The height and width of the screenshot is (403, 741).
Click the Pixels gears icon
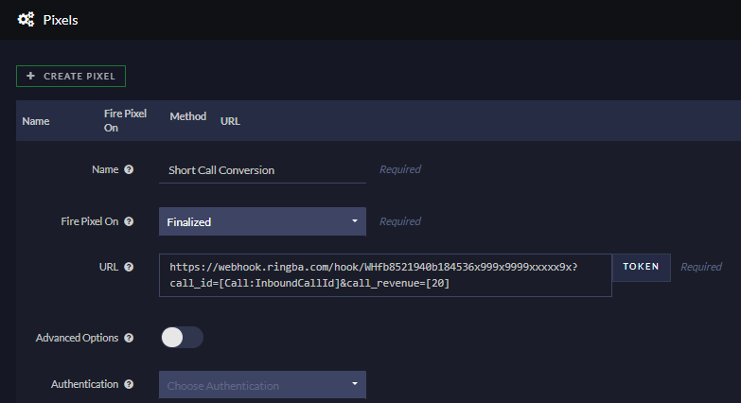click(x=26, y=19)
